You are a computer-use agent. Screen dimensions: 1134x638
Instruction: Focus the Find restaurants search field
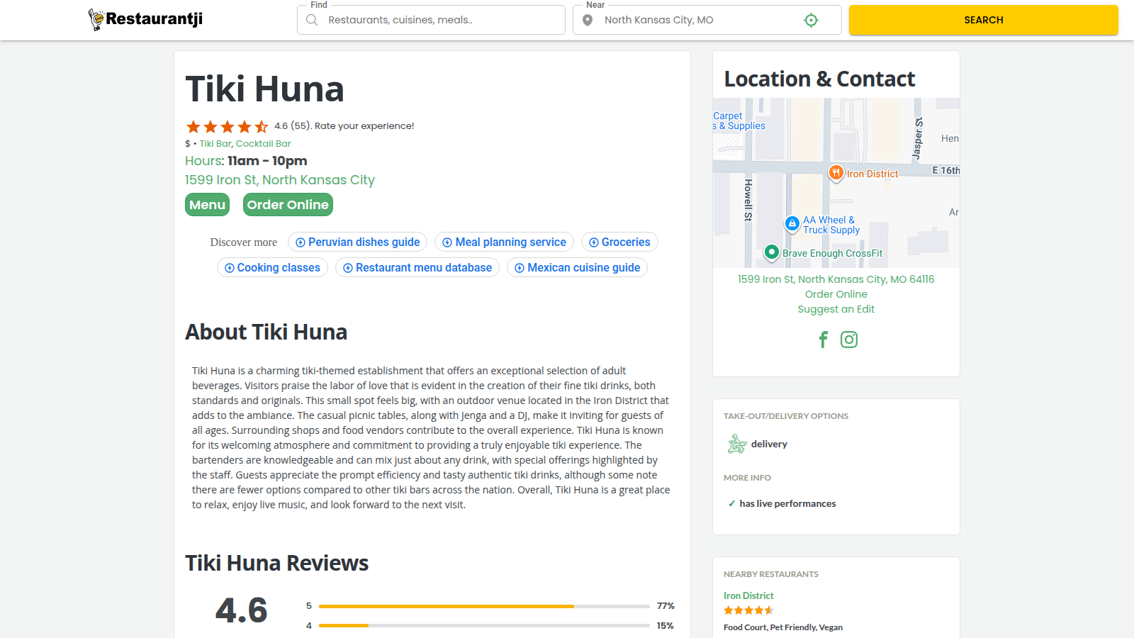(439, 20)
